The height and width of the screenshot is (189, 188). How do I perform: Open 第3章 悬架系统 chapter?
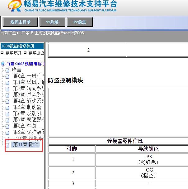[x=29, y=94]
